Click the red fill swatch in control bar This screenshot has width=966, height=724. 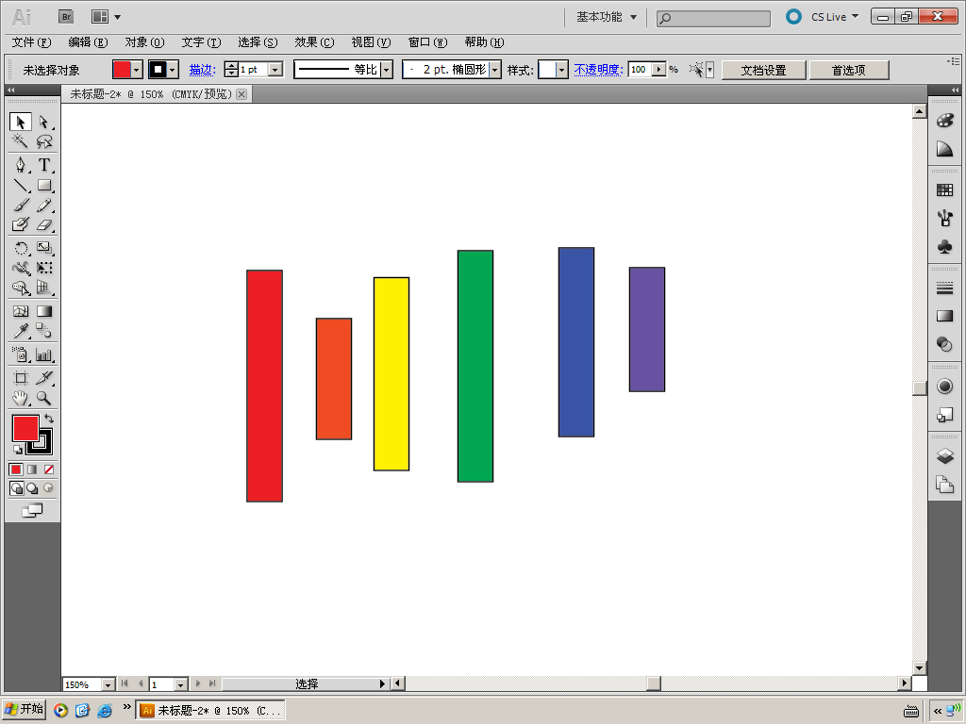122,70
